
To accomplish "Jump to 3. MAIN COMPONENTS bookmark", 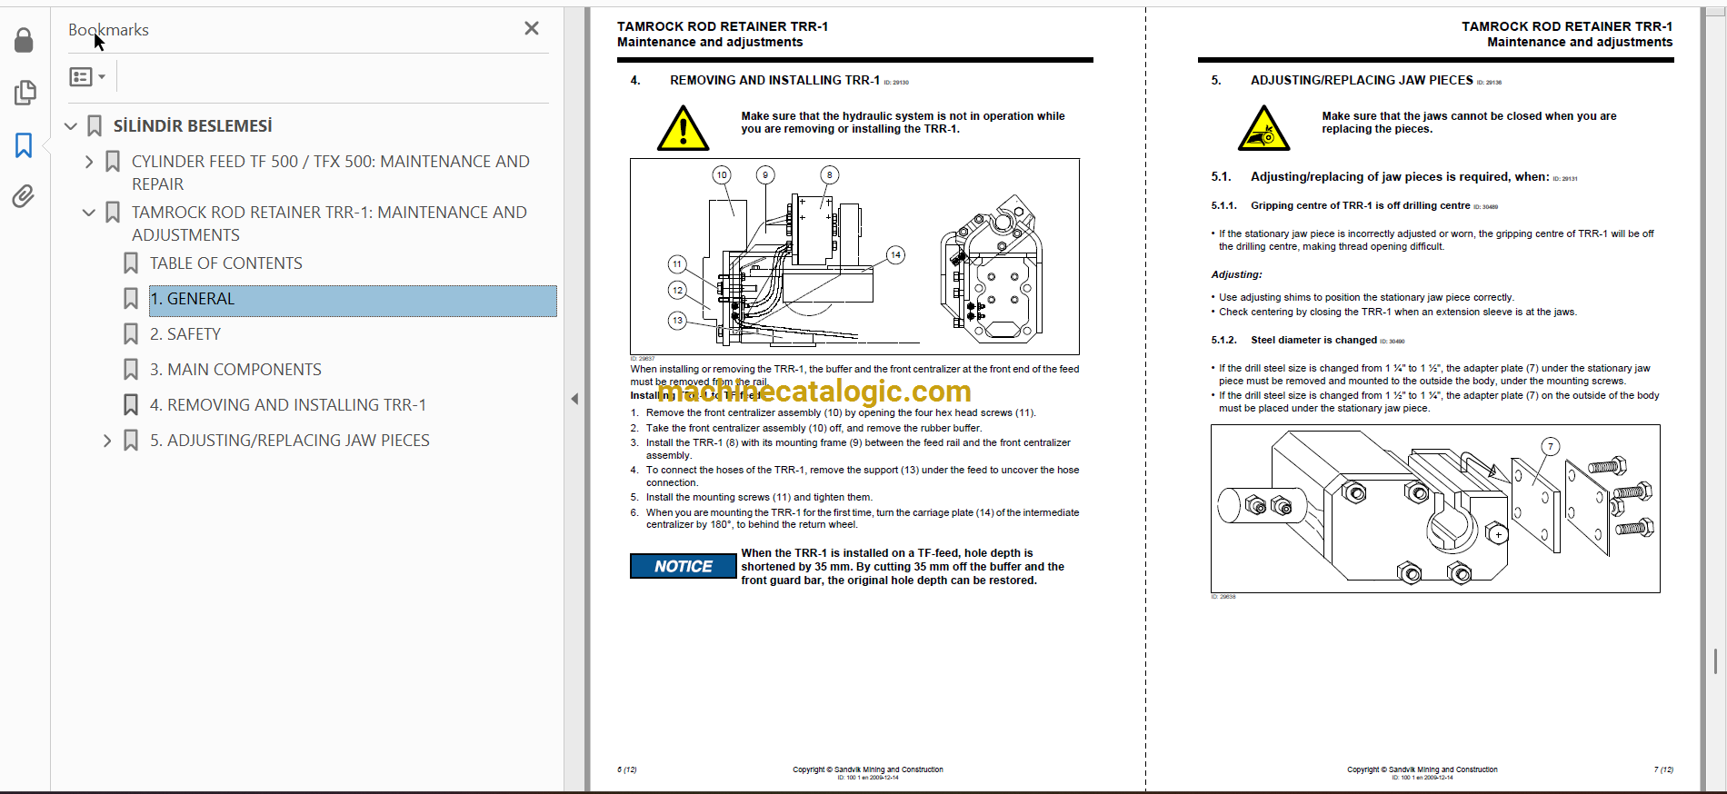I will [235, 370].
